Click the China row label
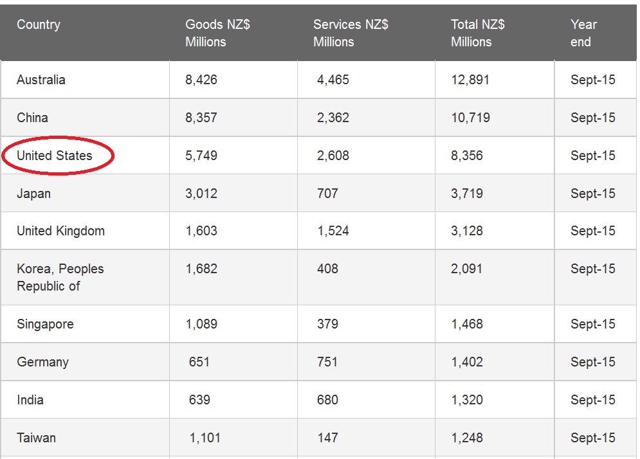 coord(32,118)
